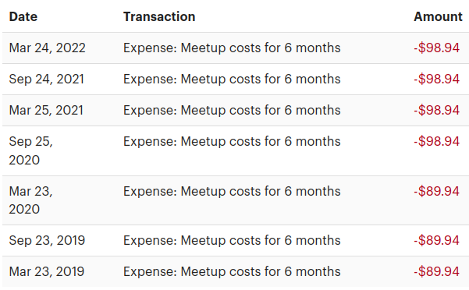
Task: Click the Mar 23, 2020 date cell
Action: 30,200
